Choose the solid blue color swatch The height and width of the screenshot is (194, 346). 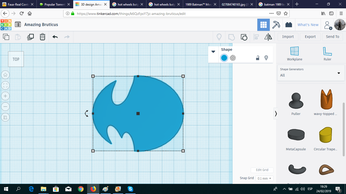tap(224, 58)
